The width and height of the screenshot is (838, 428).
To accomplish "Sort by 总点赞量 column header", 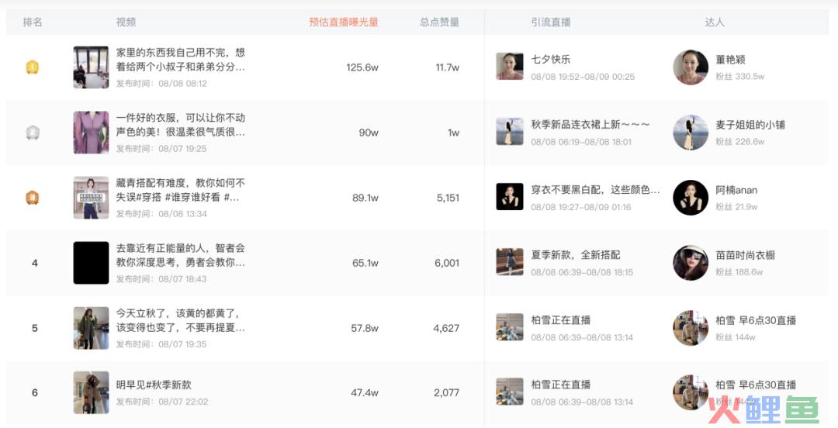I will coord(439,22).
